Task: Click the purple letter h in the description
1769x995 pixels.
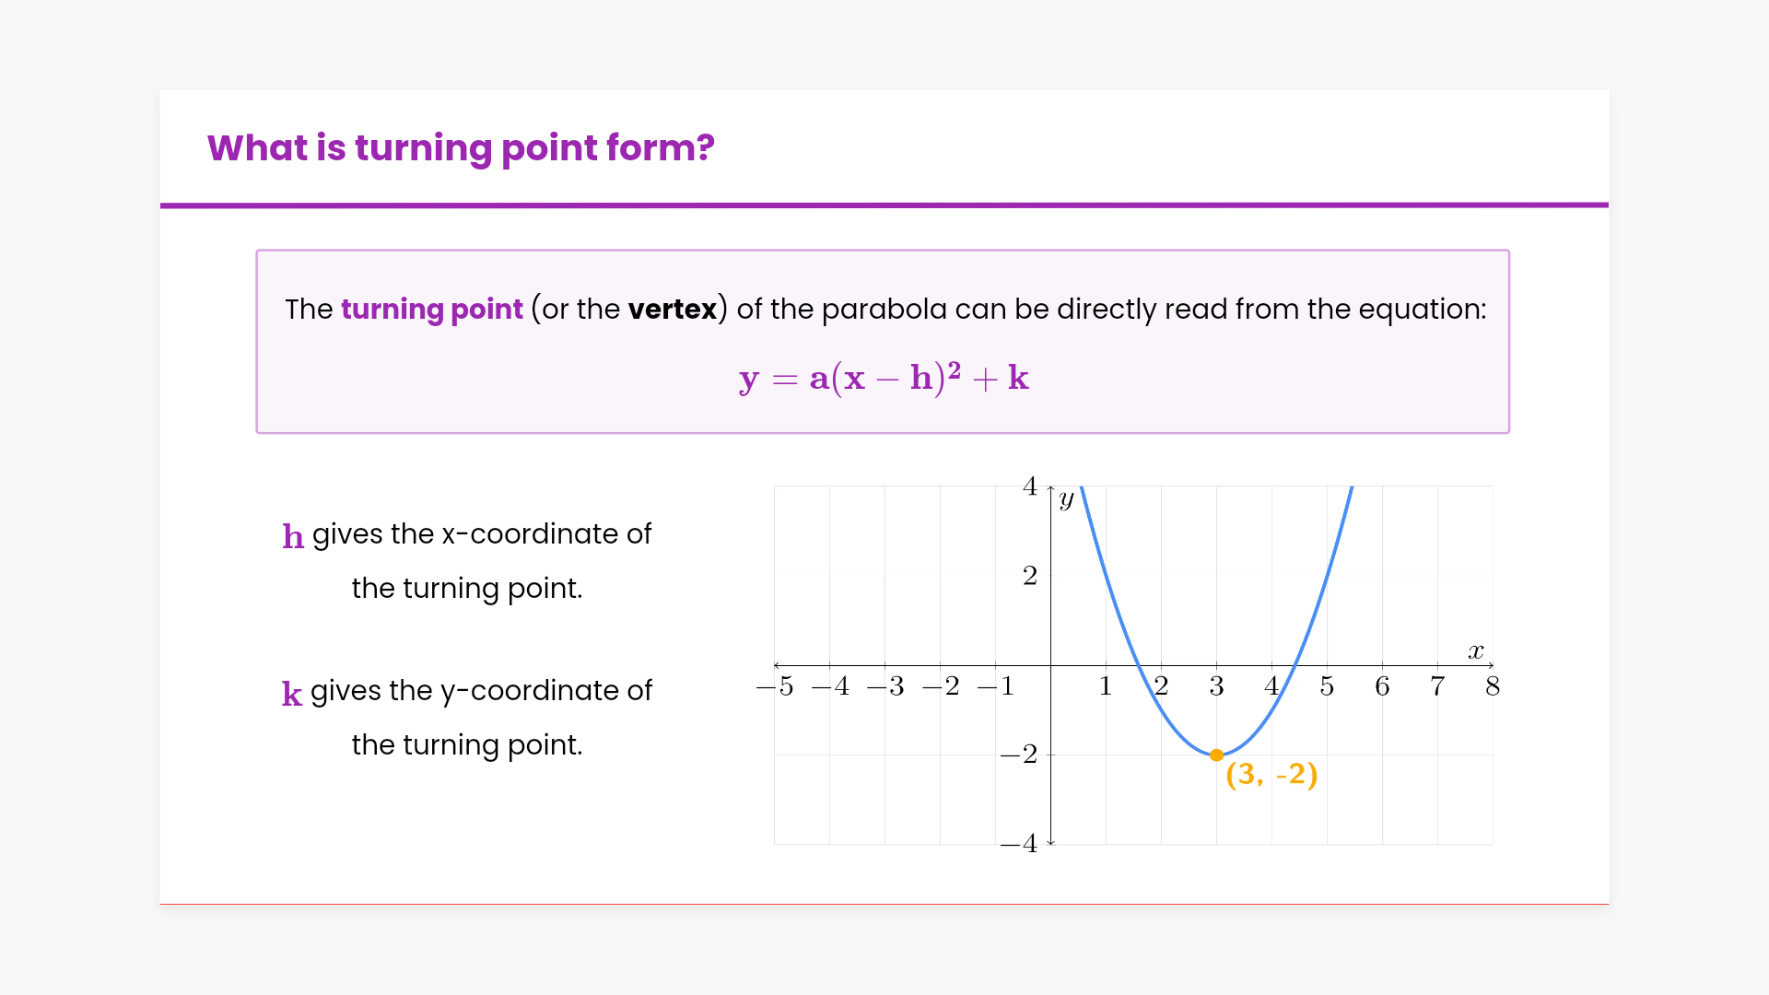Action: [x=293, y=536]
